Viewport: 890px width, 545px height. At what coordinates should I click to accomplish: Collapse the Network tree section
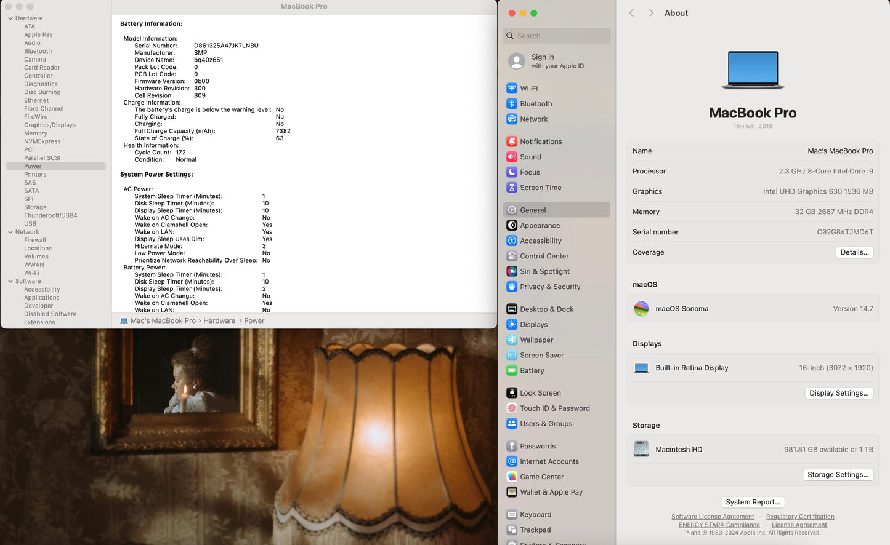(10, 232)
